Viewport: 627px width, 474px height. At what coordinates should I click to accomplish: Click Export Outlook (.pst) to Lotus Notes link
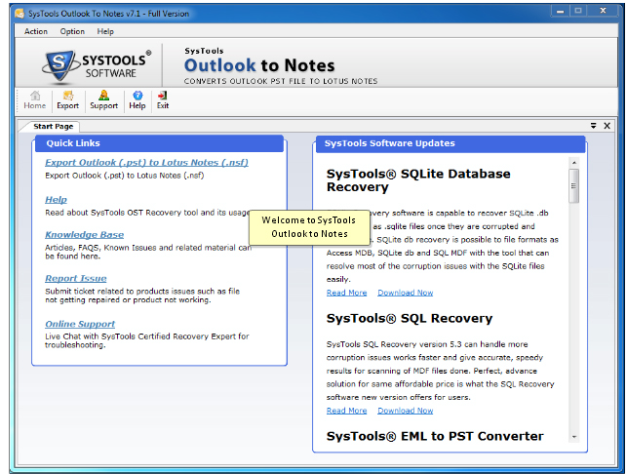pos(146,163)
